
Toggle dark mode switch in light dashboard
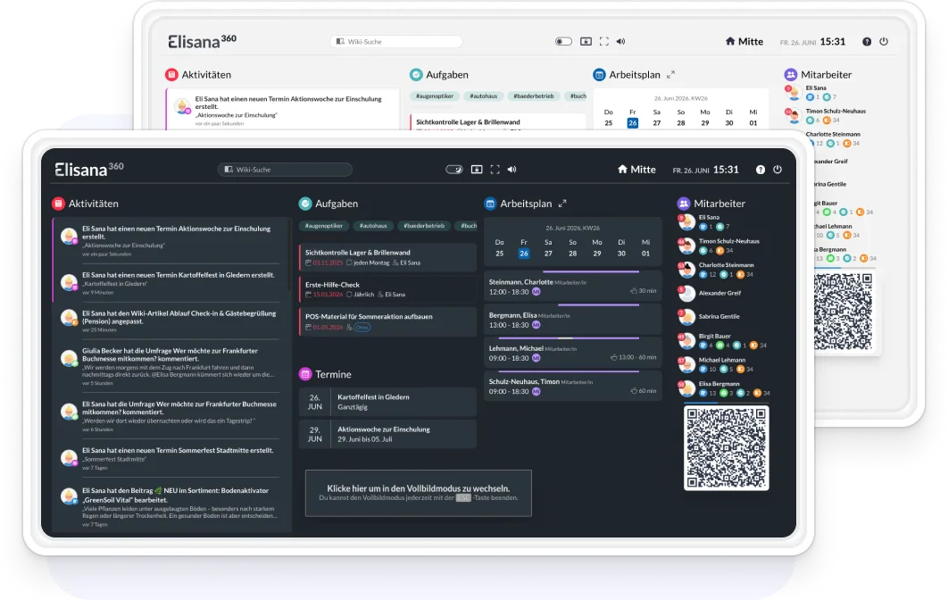pos(563,41)
